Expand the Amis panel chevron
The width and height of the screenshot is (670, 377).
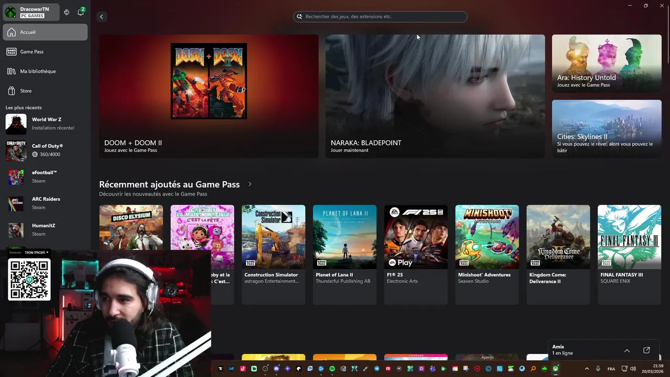tap(627, 350)
